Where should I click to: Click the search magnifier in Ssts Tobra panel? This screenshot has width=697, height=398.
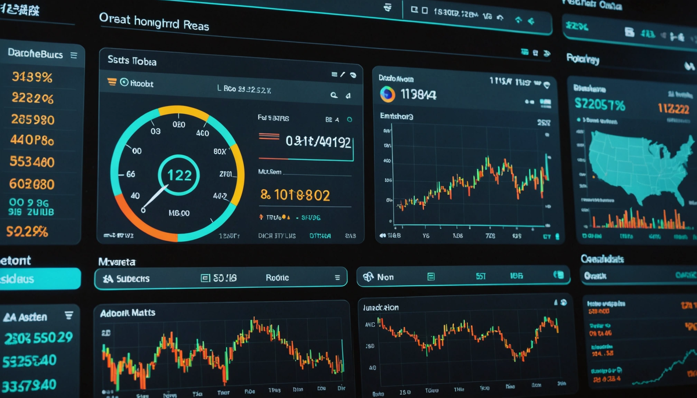[x=334, y=95]
